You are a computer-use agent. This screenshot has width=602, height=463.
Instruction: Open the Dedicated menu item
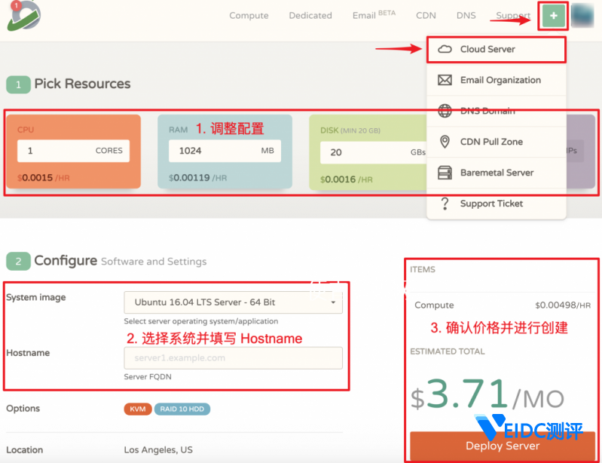point(310,16)
